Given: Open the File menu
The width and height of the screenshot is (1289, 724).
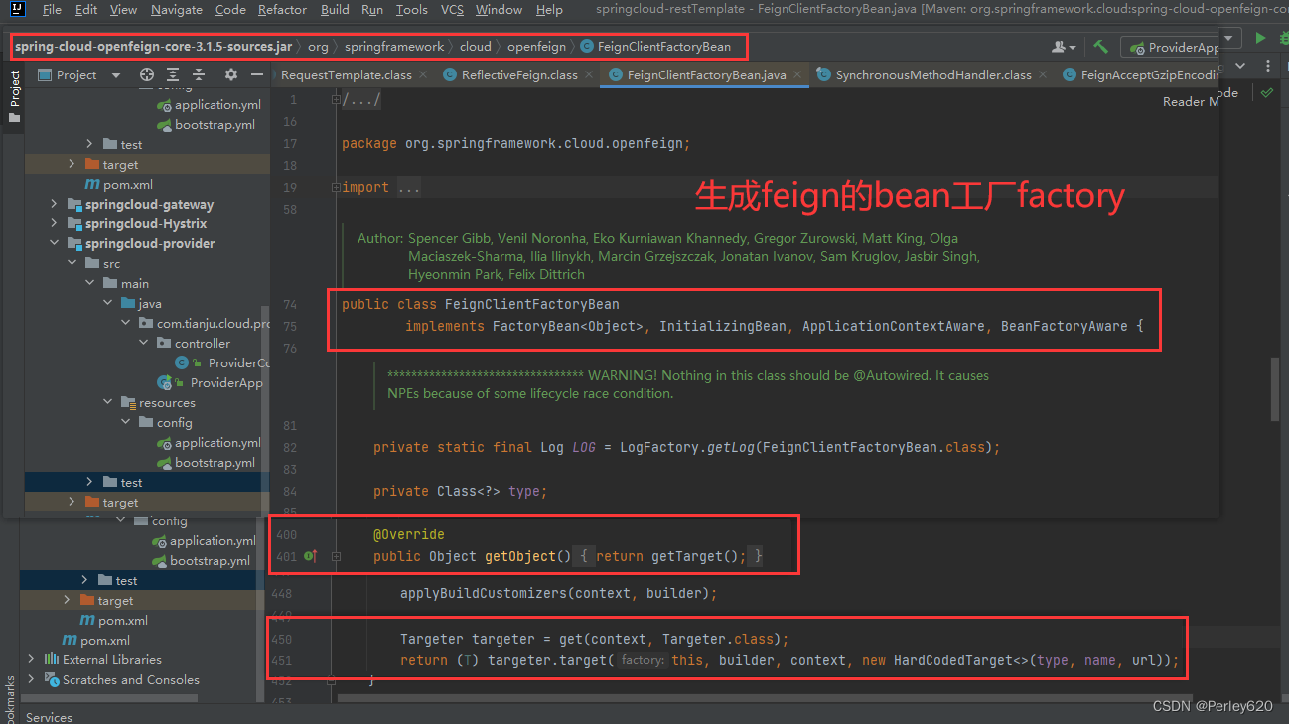Looking at the screenshot, I should pos(52,10).
